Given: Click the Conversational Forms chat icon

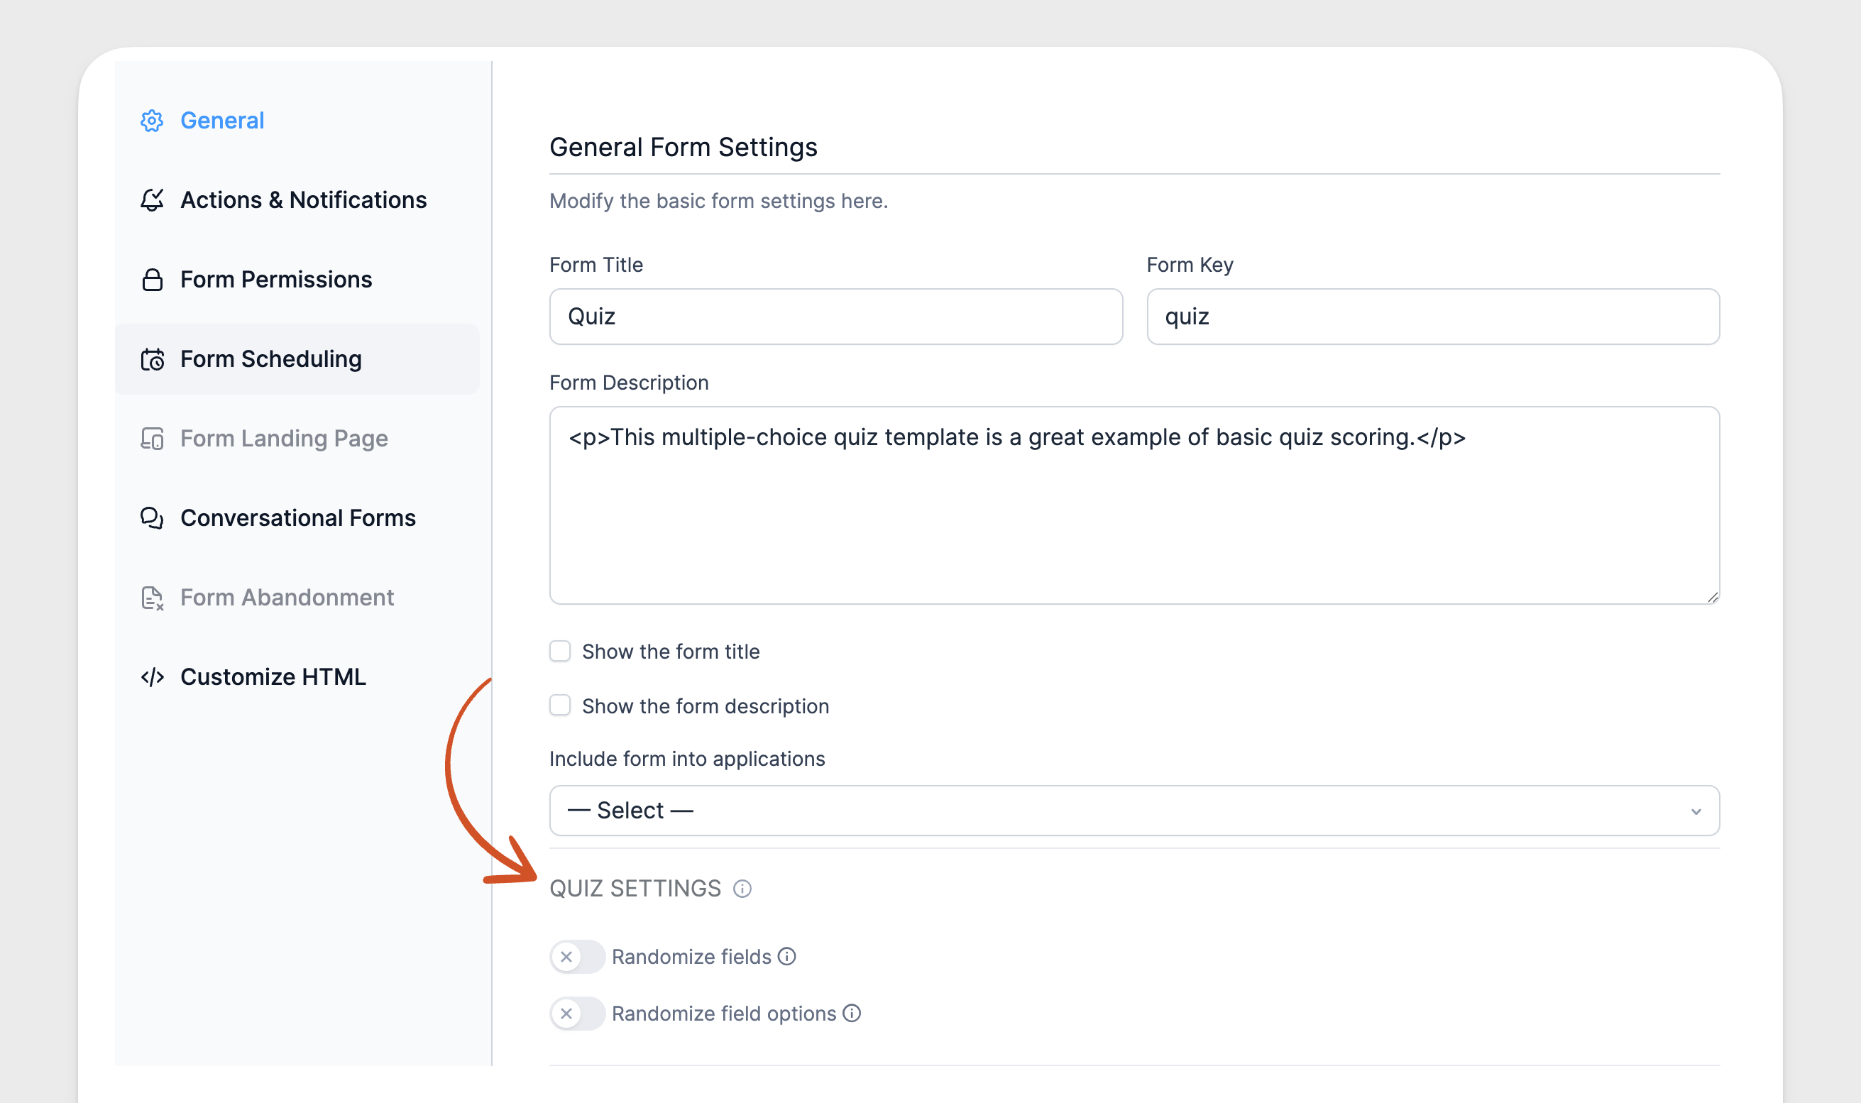Looking at the screenshot, I should [152, 518].
